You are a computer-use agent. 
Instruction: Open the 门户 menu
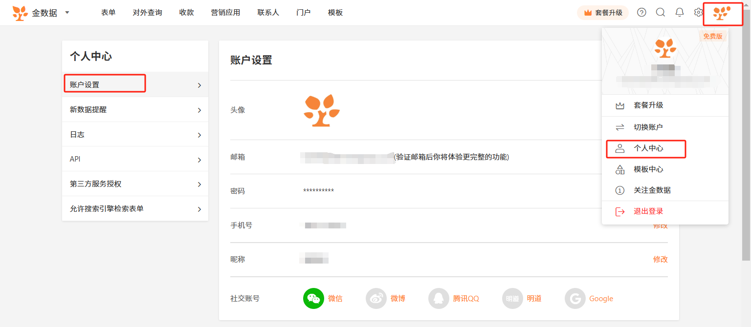[304, 13]
